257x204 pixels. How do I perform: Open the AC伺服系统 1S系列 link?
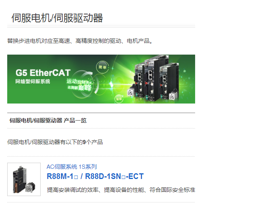[x=72, y=167]
